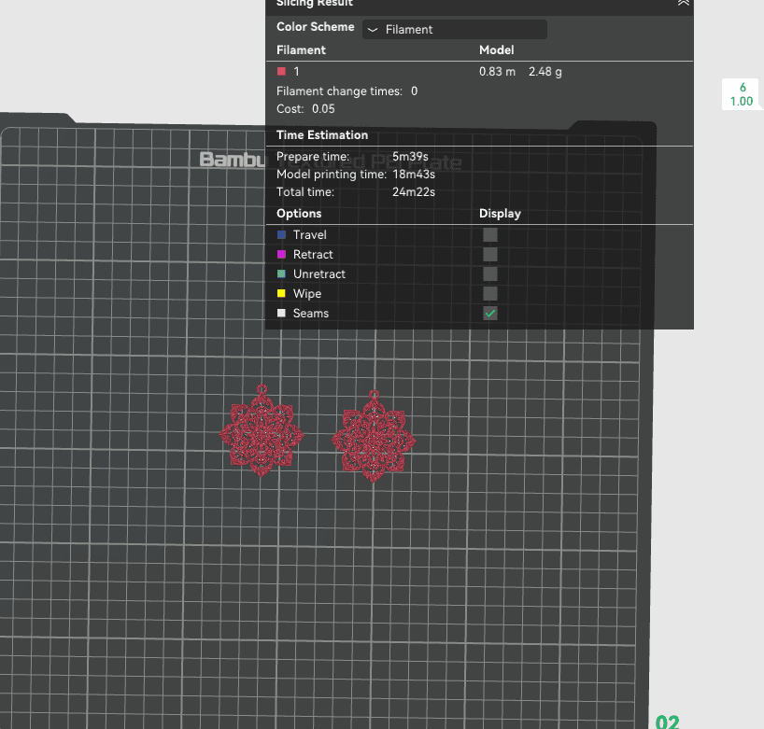Image resolution: width=764 pixels, height=729 pixels.
Task: Click the layer slider handle showing 6
Action: coord(741,94)
